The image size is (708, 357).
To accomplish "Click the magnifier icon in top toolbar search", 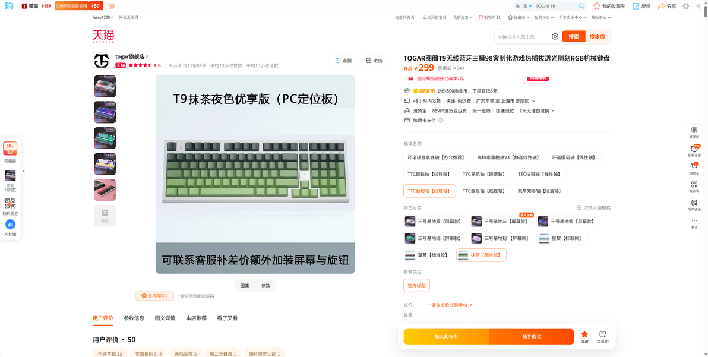I will pos(581,6).
